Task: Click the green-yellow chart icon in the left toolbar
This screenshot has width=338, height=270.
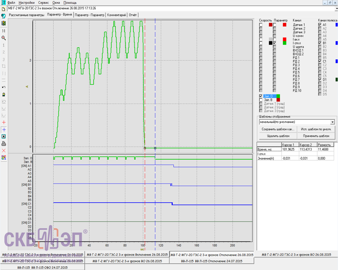Action: (3, 23)
